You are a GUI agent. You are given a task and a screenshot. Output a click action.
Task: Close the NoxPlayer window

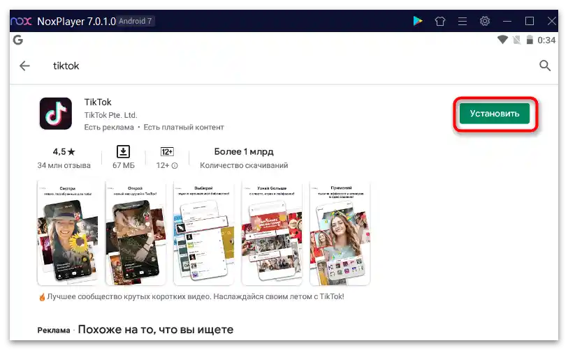click(x=552, y=22)
